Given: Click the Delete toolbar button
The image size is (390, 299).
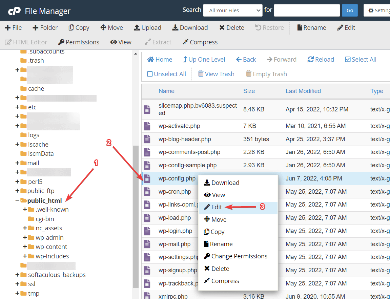Looking at the screenshot, I should pos(231,27).
